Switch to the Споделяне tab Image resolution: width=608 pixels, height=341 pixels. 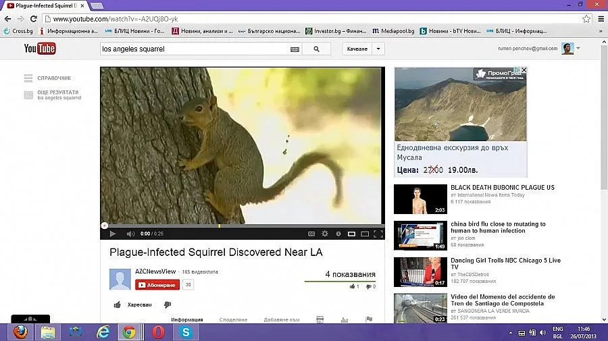(233, 319)
